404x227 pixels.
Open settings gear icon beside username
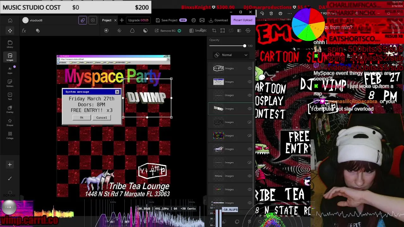(x=93, y=20)
